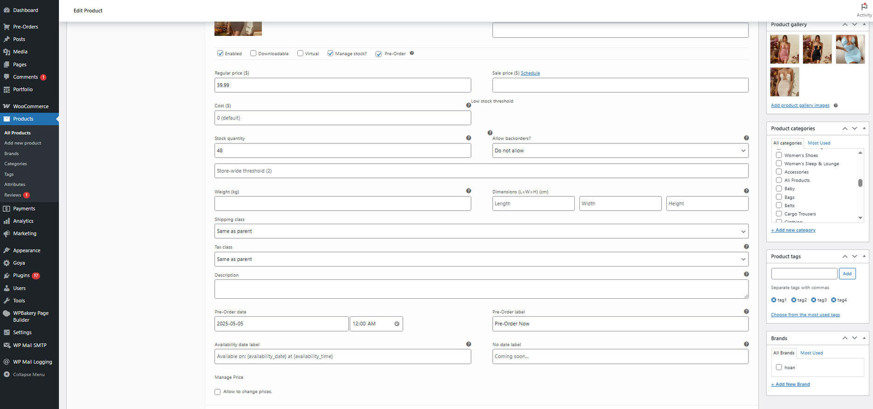Move Product tags panel up
This screenshot has width=873, height=409.
click(845, 256)
